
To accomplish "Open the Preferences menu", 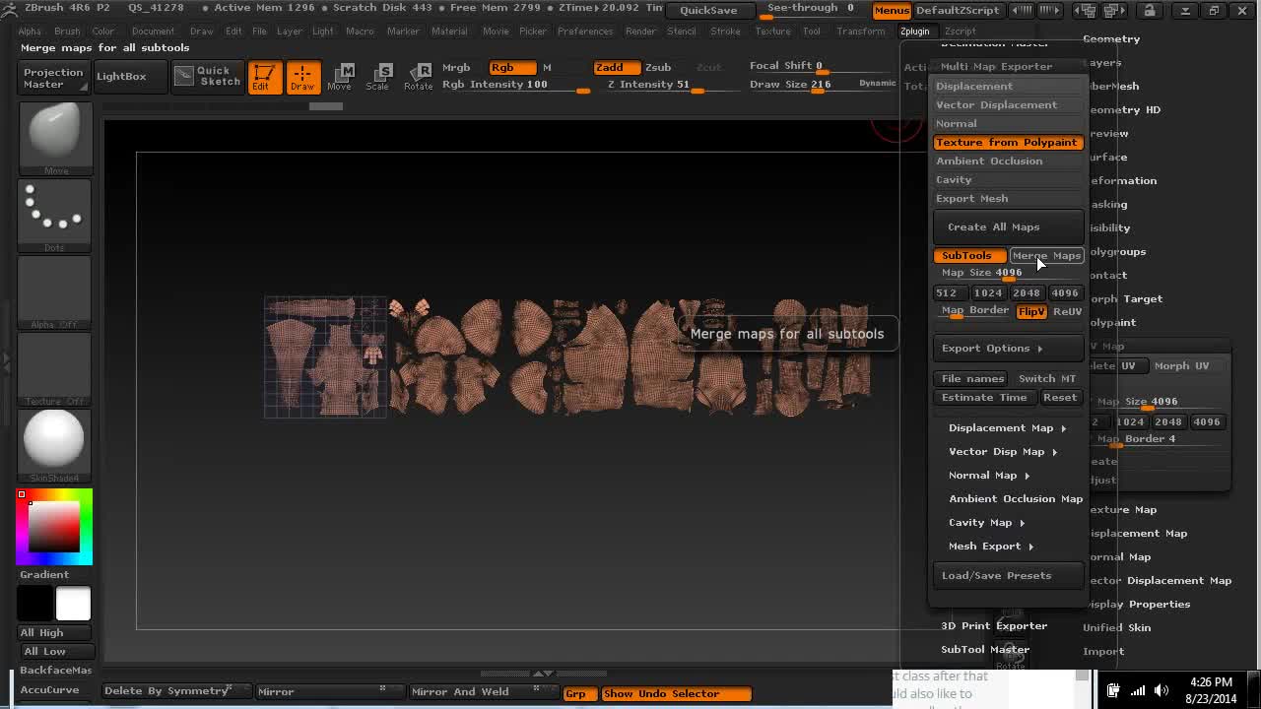I will tap(585, 32).
